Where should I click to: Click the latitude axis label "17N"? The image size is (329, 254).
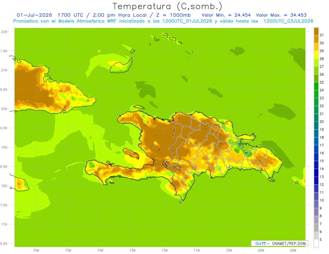4,224
